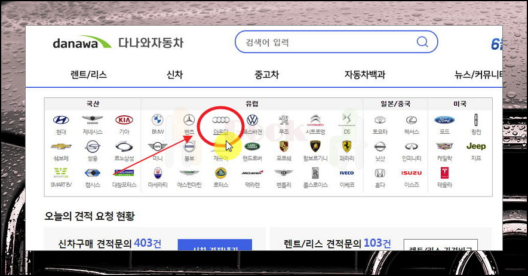
Task: Choose the Honda (혼다) logo
Action: coord(380,173)
